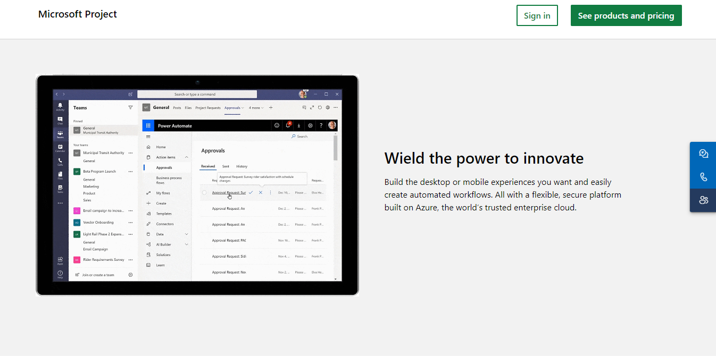
Task: Switch to the Posts channel tab
Action: pyautogui.click(x=177, y=107)
